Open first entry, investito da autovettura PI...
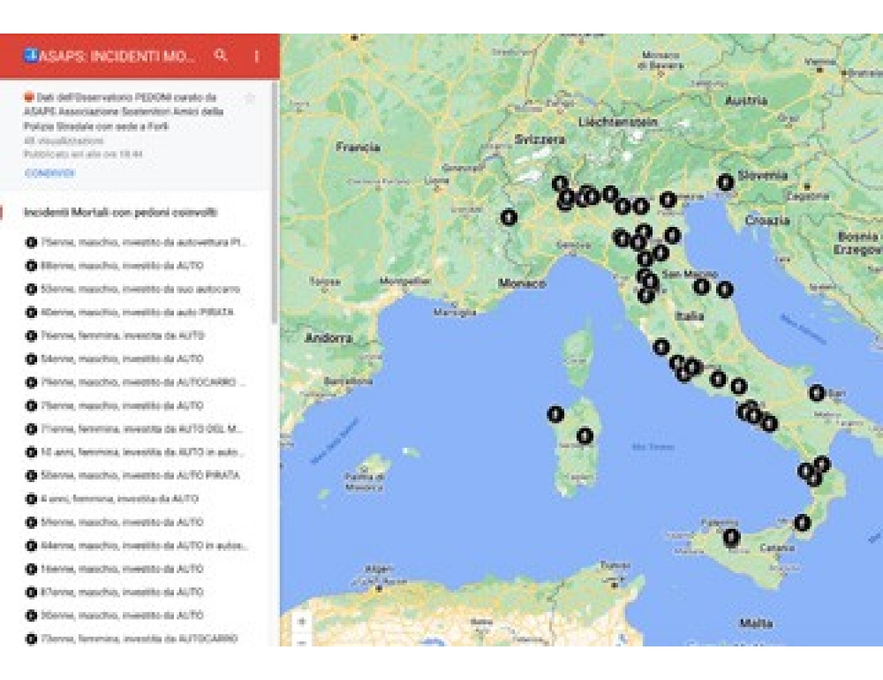Image resolution: width=883 pixels, height=680 pixels. (143, 242)
